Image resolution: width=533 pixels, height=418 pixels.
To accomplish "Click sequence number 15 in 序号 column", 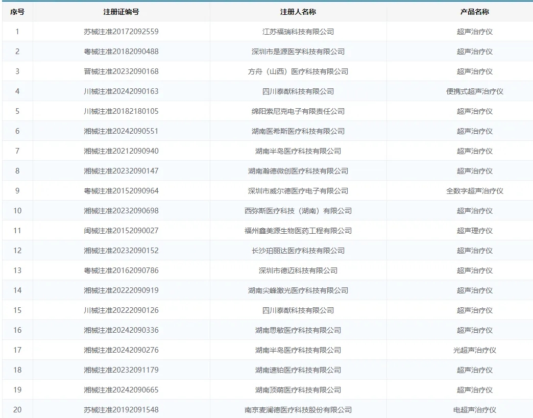I will [17, 310].
